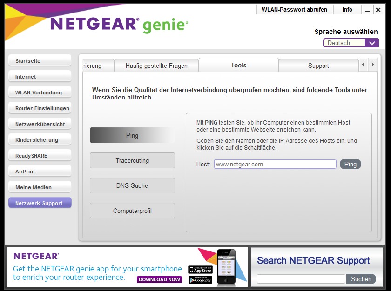Click the Search NETGEAR Support input field
Screen dimensions: 391x291
pos(301,279)
